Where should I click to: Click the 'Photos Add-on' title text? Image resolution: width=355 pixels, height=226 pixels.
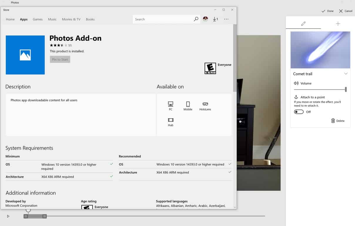pyautogui.click(x=76, y=38)
